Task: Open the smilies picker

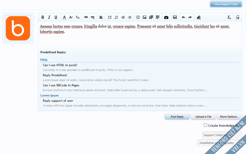Action: [138, 17]
